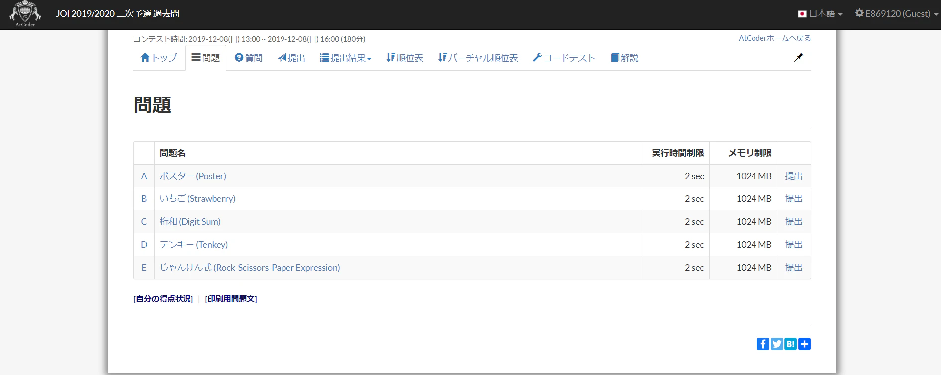Click 提出 for the Digit Sum row
The height and width of the screenshot is (375, 941).
point(794,222)
